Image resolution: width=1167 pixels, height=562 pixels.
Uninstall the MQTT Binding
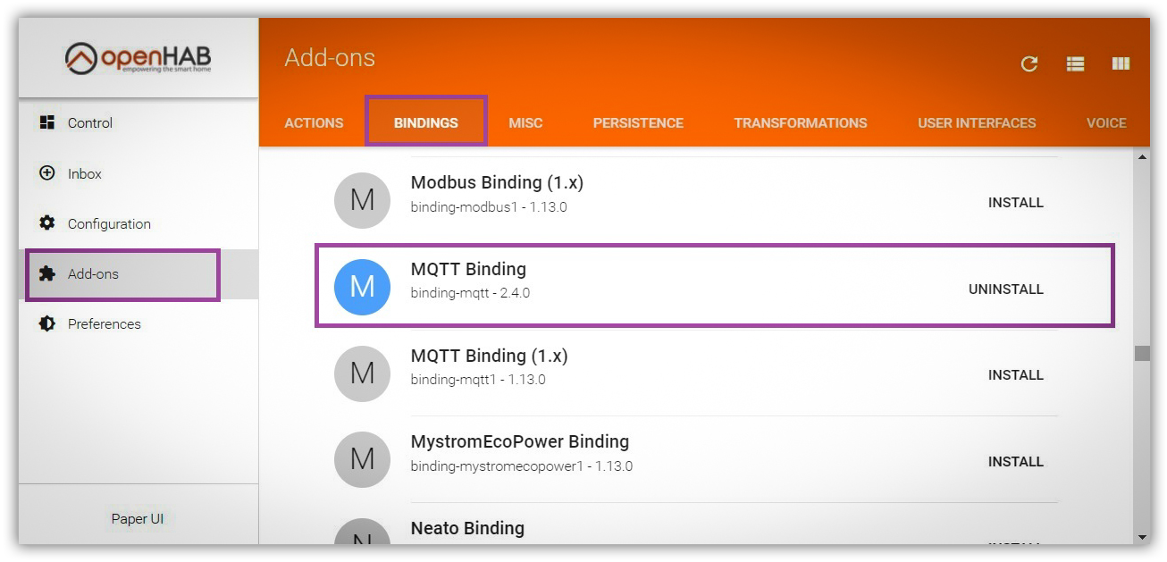1006,289
